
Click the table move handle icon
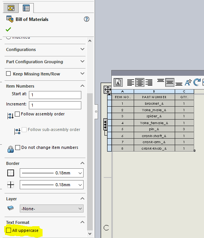tap(108, 89)
